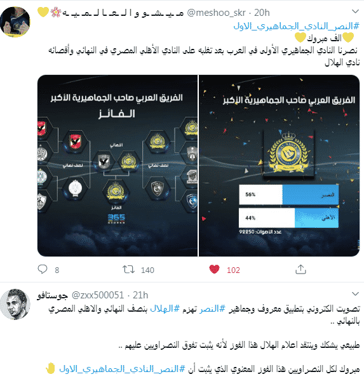
Task: Click the share upload icon on first tweet
Action: tap(300, 269)
